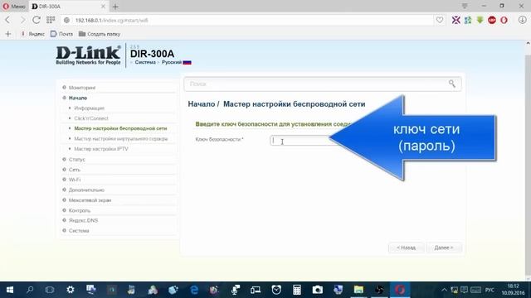Expand the Яндекс.DNS menu section

[83, 220]
